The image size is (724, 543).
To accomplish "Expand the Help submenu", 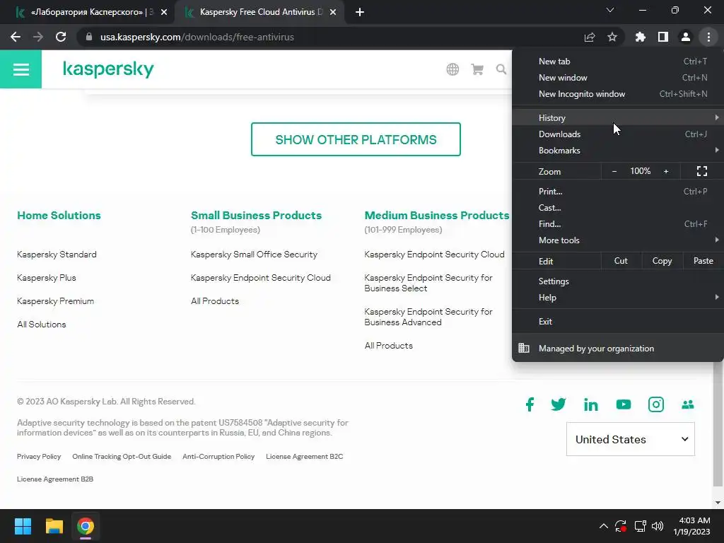I will pyautogui.click(x=618, y=298).
